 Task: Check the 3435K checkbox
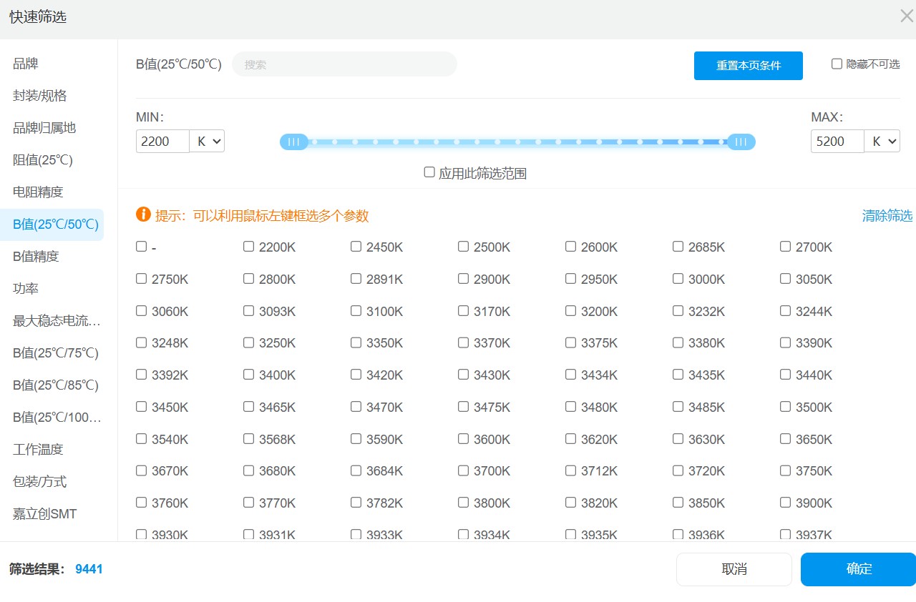678,375
